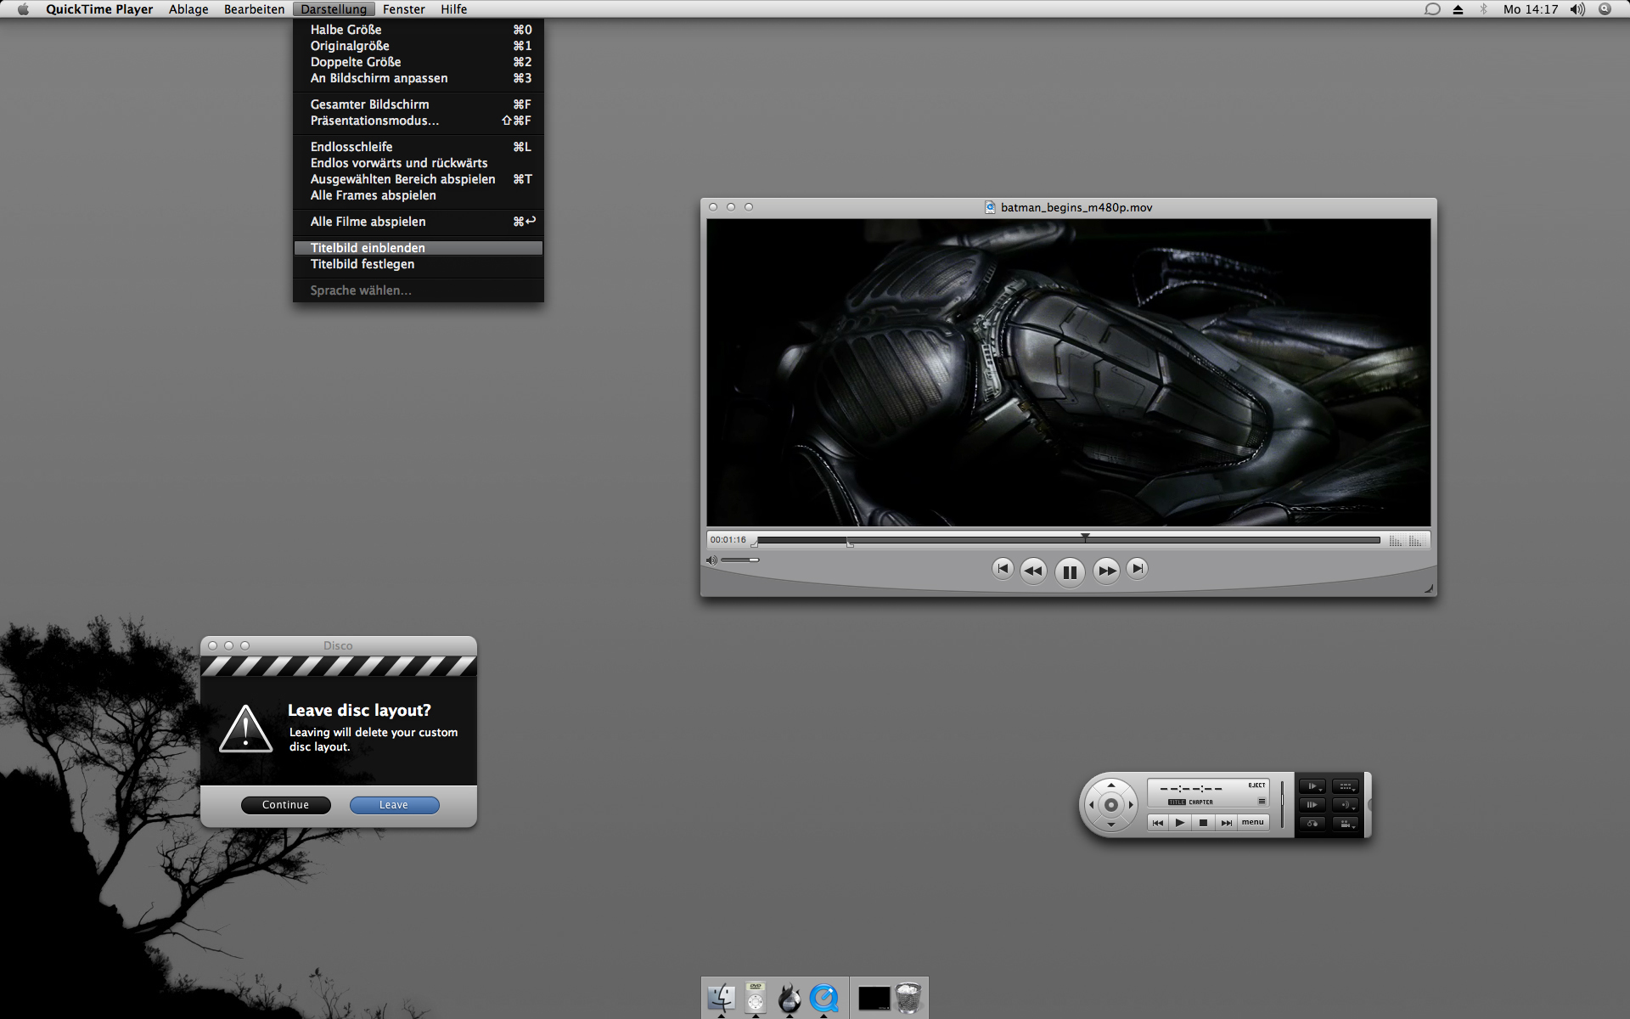Click the audio level equalizer display
This screenshot has width=1630, height=1019.
pos(1406,540)
